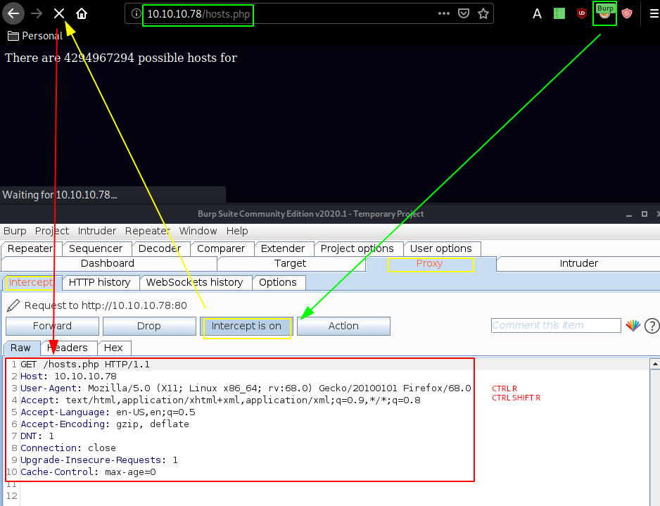This screenshot has height=506, width=660.
Task: Stop page loading with the X button
Action: pos(59,13)
